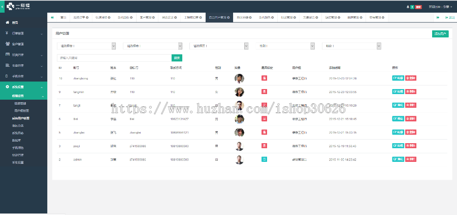Open customer management with the people icon
This screenshot has height=215, width=457.
pyautogui.click(x=8, y=44)
